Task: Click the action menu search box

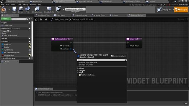Action: click(102, 60)
